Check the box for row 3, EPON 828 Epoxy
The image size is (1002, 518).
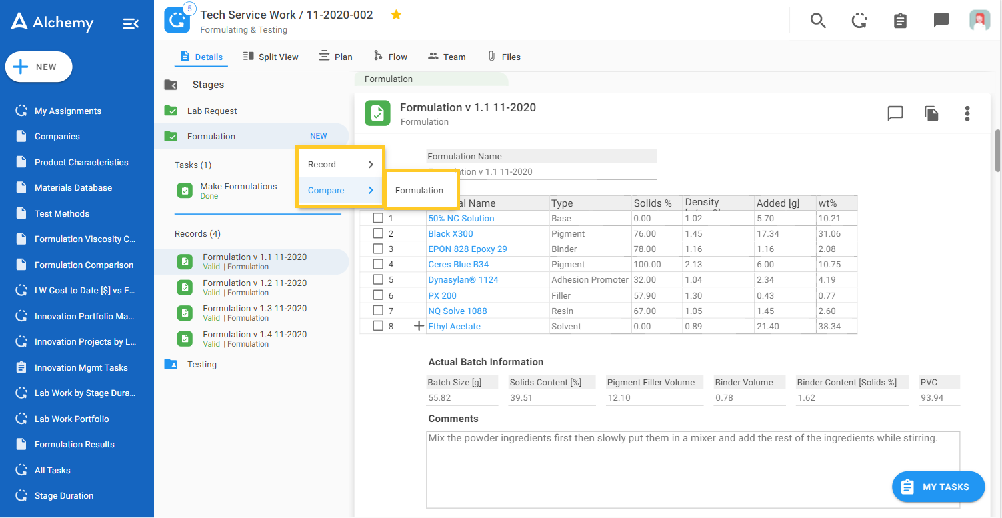[378, 249]
